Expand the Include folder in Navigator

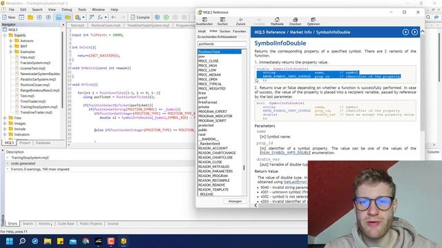click(x=5, y=129)
